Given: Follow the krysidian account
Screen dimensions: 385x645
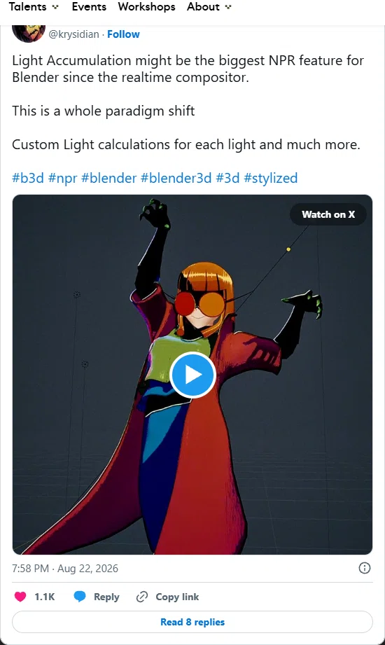Looking at the screenshot, I should tap(123, 34).
